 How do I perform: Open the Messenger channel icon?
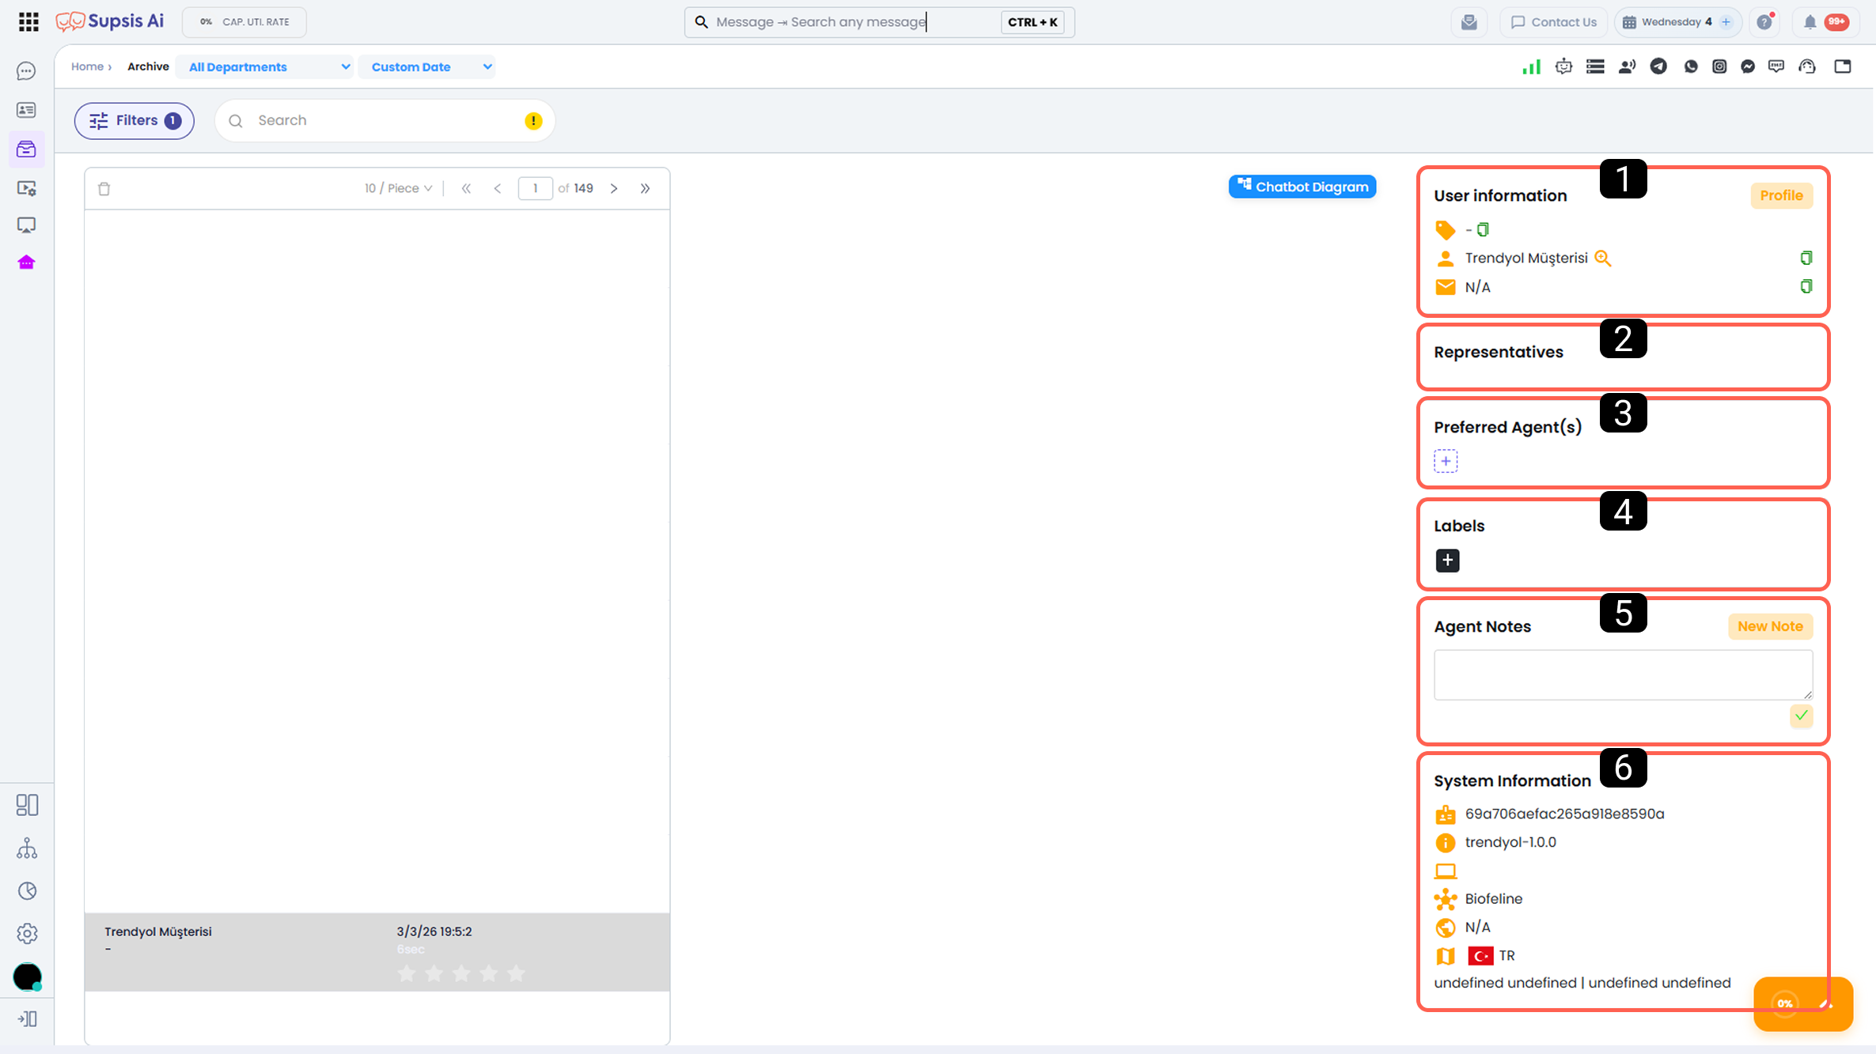[x=1748, y=66]
